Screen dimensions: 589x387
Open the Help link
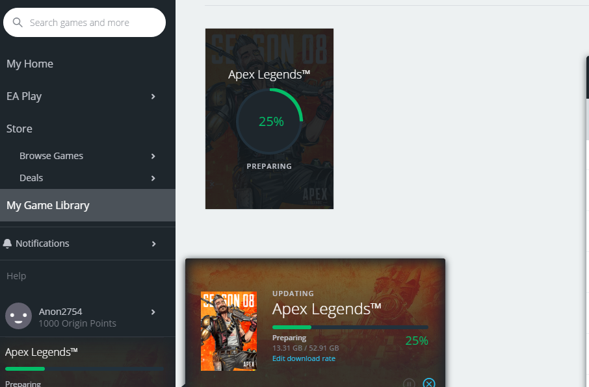pyautogui.click(x=16, y=276)
